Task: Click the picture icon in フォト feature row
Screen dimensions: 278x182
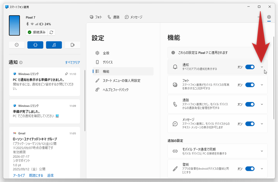Action: pyautogui.click(x=175, y=85)
